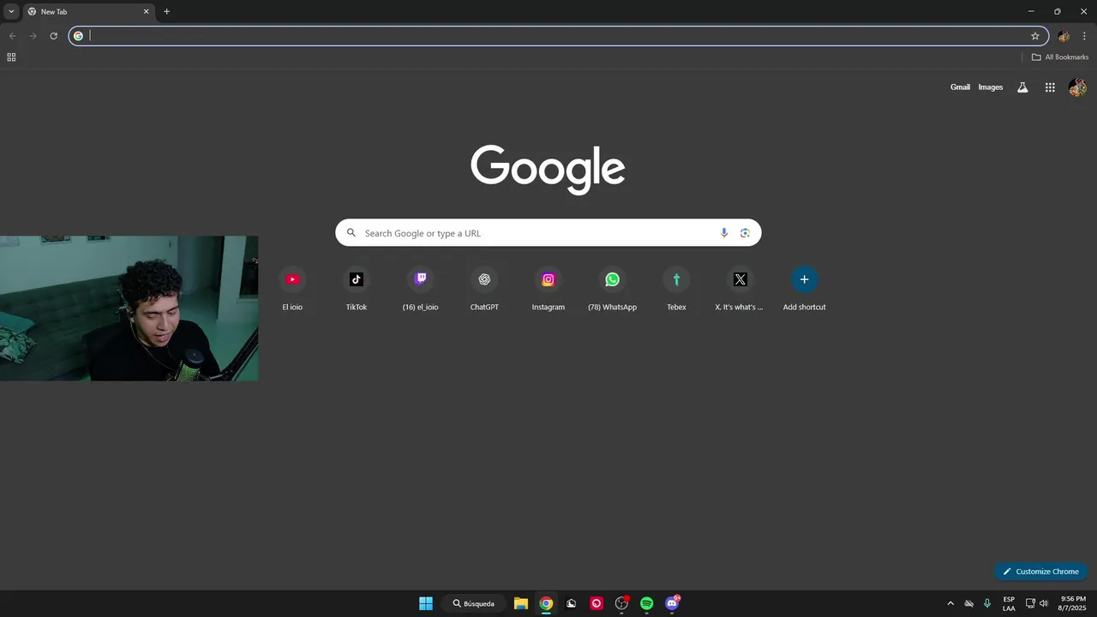Click the Add shortcut plus button

804,279
